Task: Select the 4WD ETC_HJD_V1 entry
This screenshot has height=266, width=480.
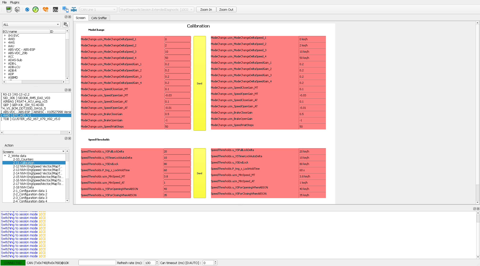Action: tap(36, 115)
